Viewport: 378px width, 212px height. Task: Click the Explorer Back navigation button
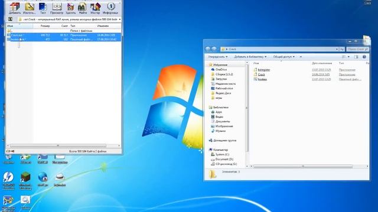[x=208, y=49]
